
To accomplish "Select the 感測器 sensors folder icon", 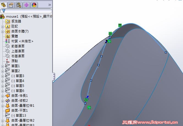I will pos(8,21).
